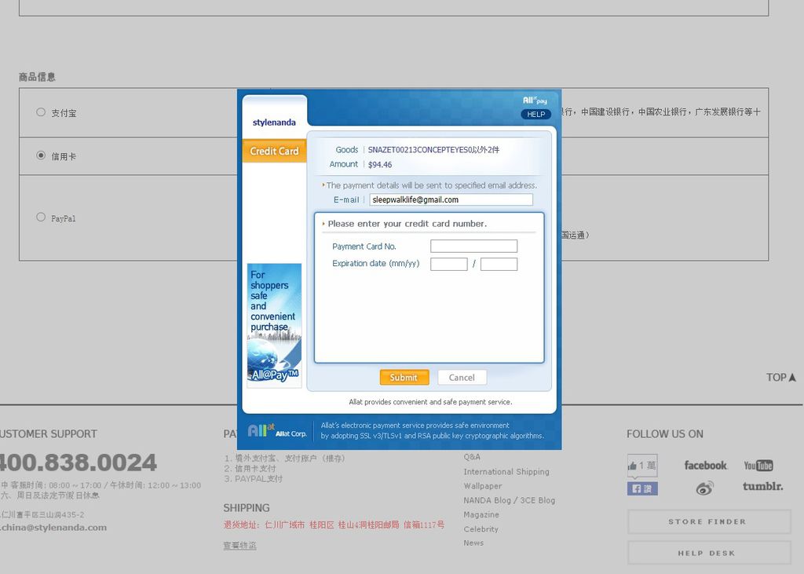This screenshot has width=804, height=574.
Task: Open the tumblr. logo link
Action: click(762, 486)
